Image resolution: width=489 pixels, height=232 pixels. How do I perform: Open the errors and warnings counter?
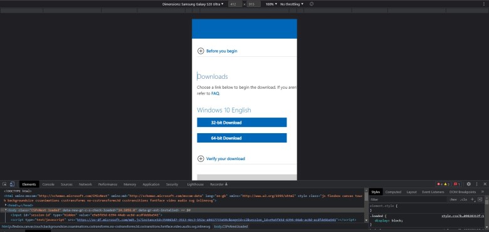coord(443,184)
